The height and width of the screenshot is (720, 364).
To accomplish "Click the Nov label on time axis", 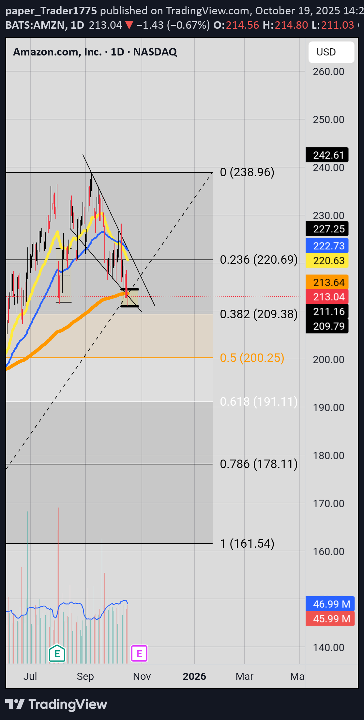I will (x=142, y=676).
